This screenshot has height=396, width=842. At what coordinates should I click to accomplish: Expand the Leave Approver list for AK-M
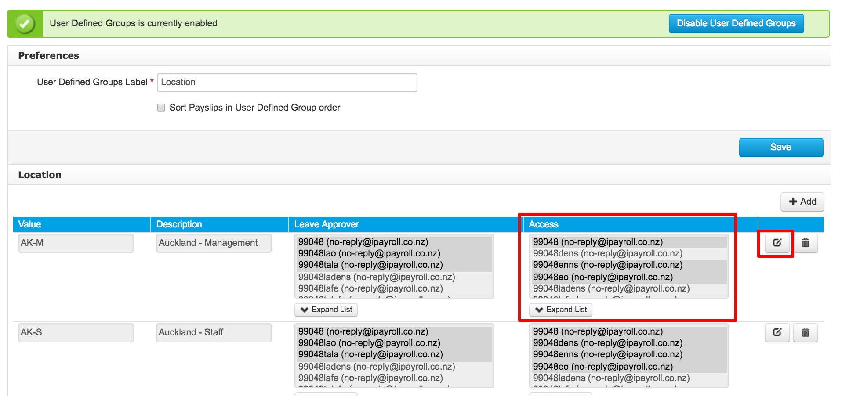[x=326, y=310]
